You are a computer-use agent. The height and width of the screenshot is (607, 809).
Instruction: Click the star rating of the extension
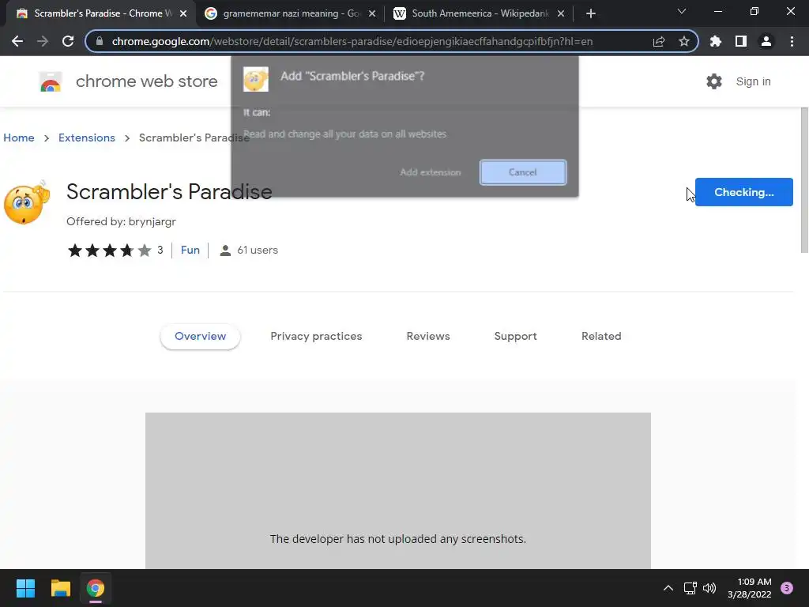point(109,251)
